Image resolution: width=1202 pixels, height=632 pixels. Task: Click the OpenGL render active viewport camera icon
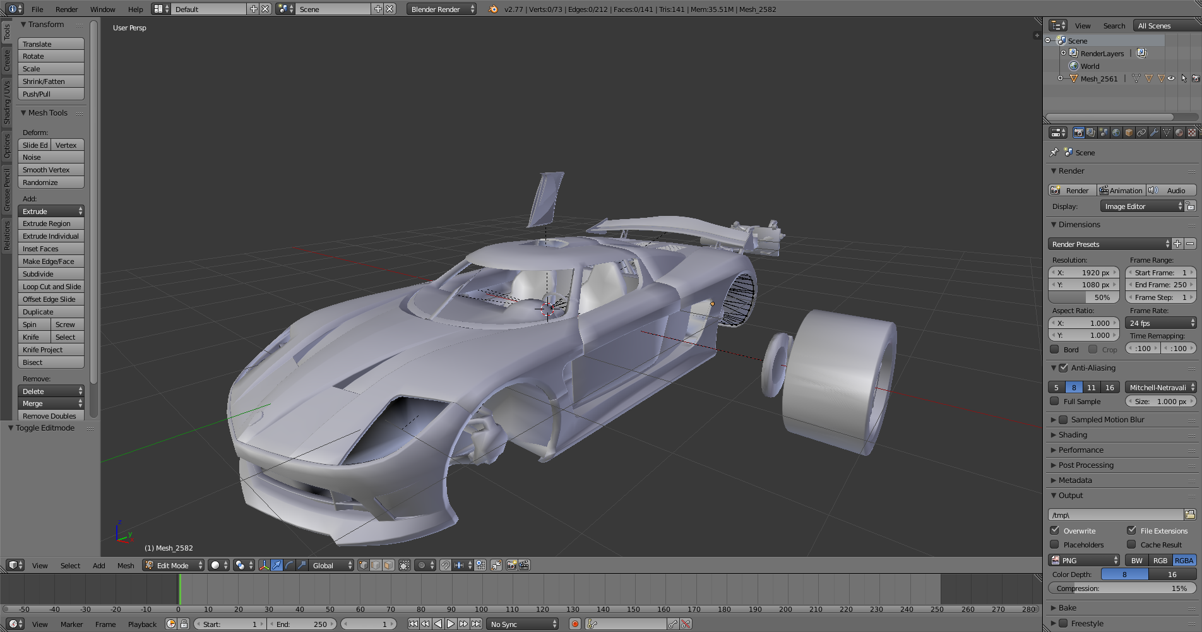pyautogui.click(x=511, y=565)
